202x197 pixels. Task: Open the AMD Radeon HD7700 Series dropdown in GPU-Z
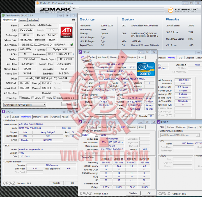tap(25, 105)
